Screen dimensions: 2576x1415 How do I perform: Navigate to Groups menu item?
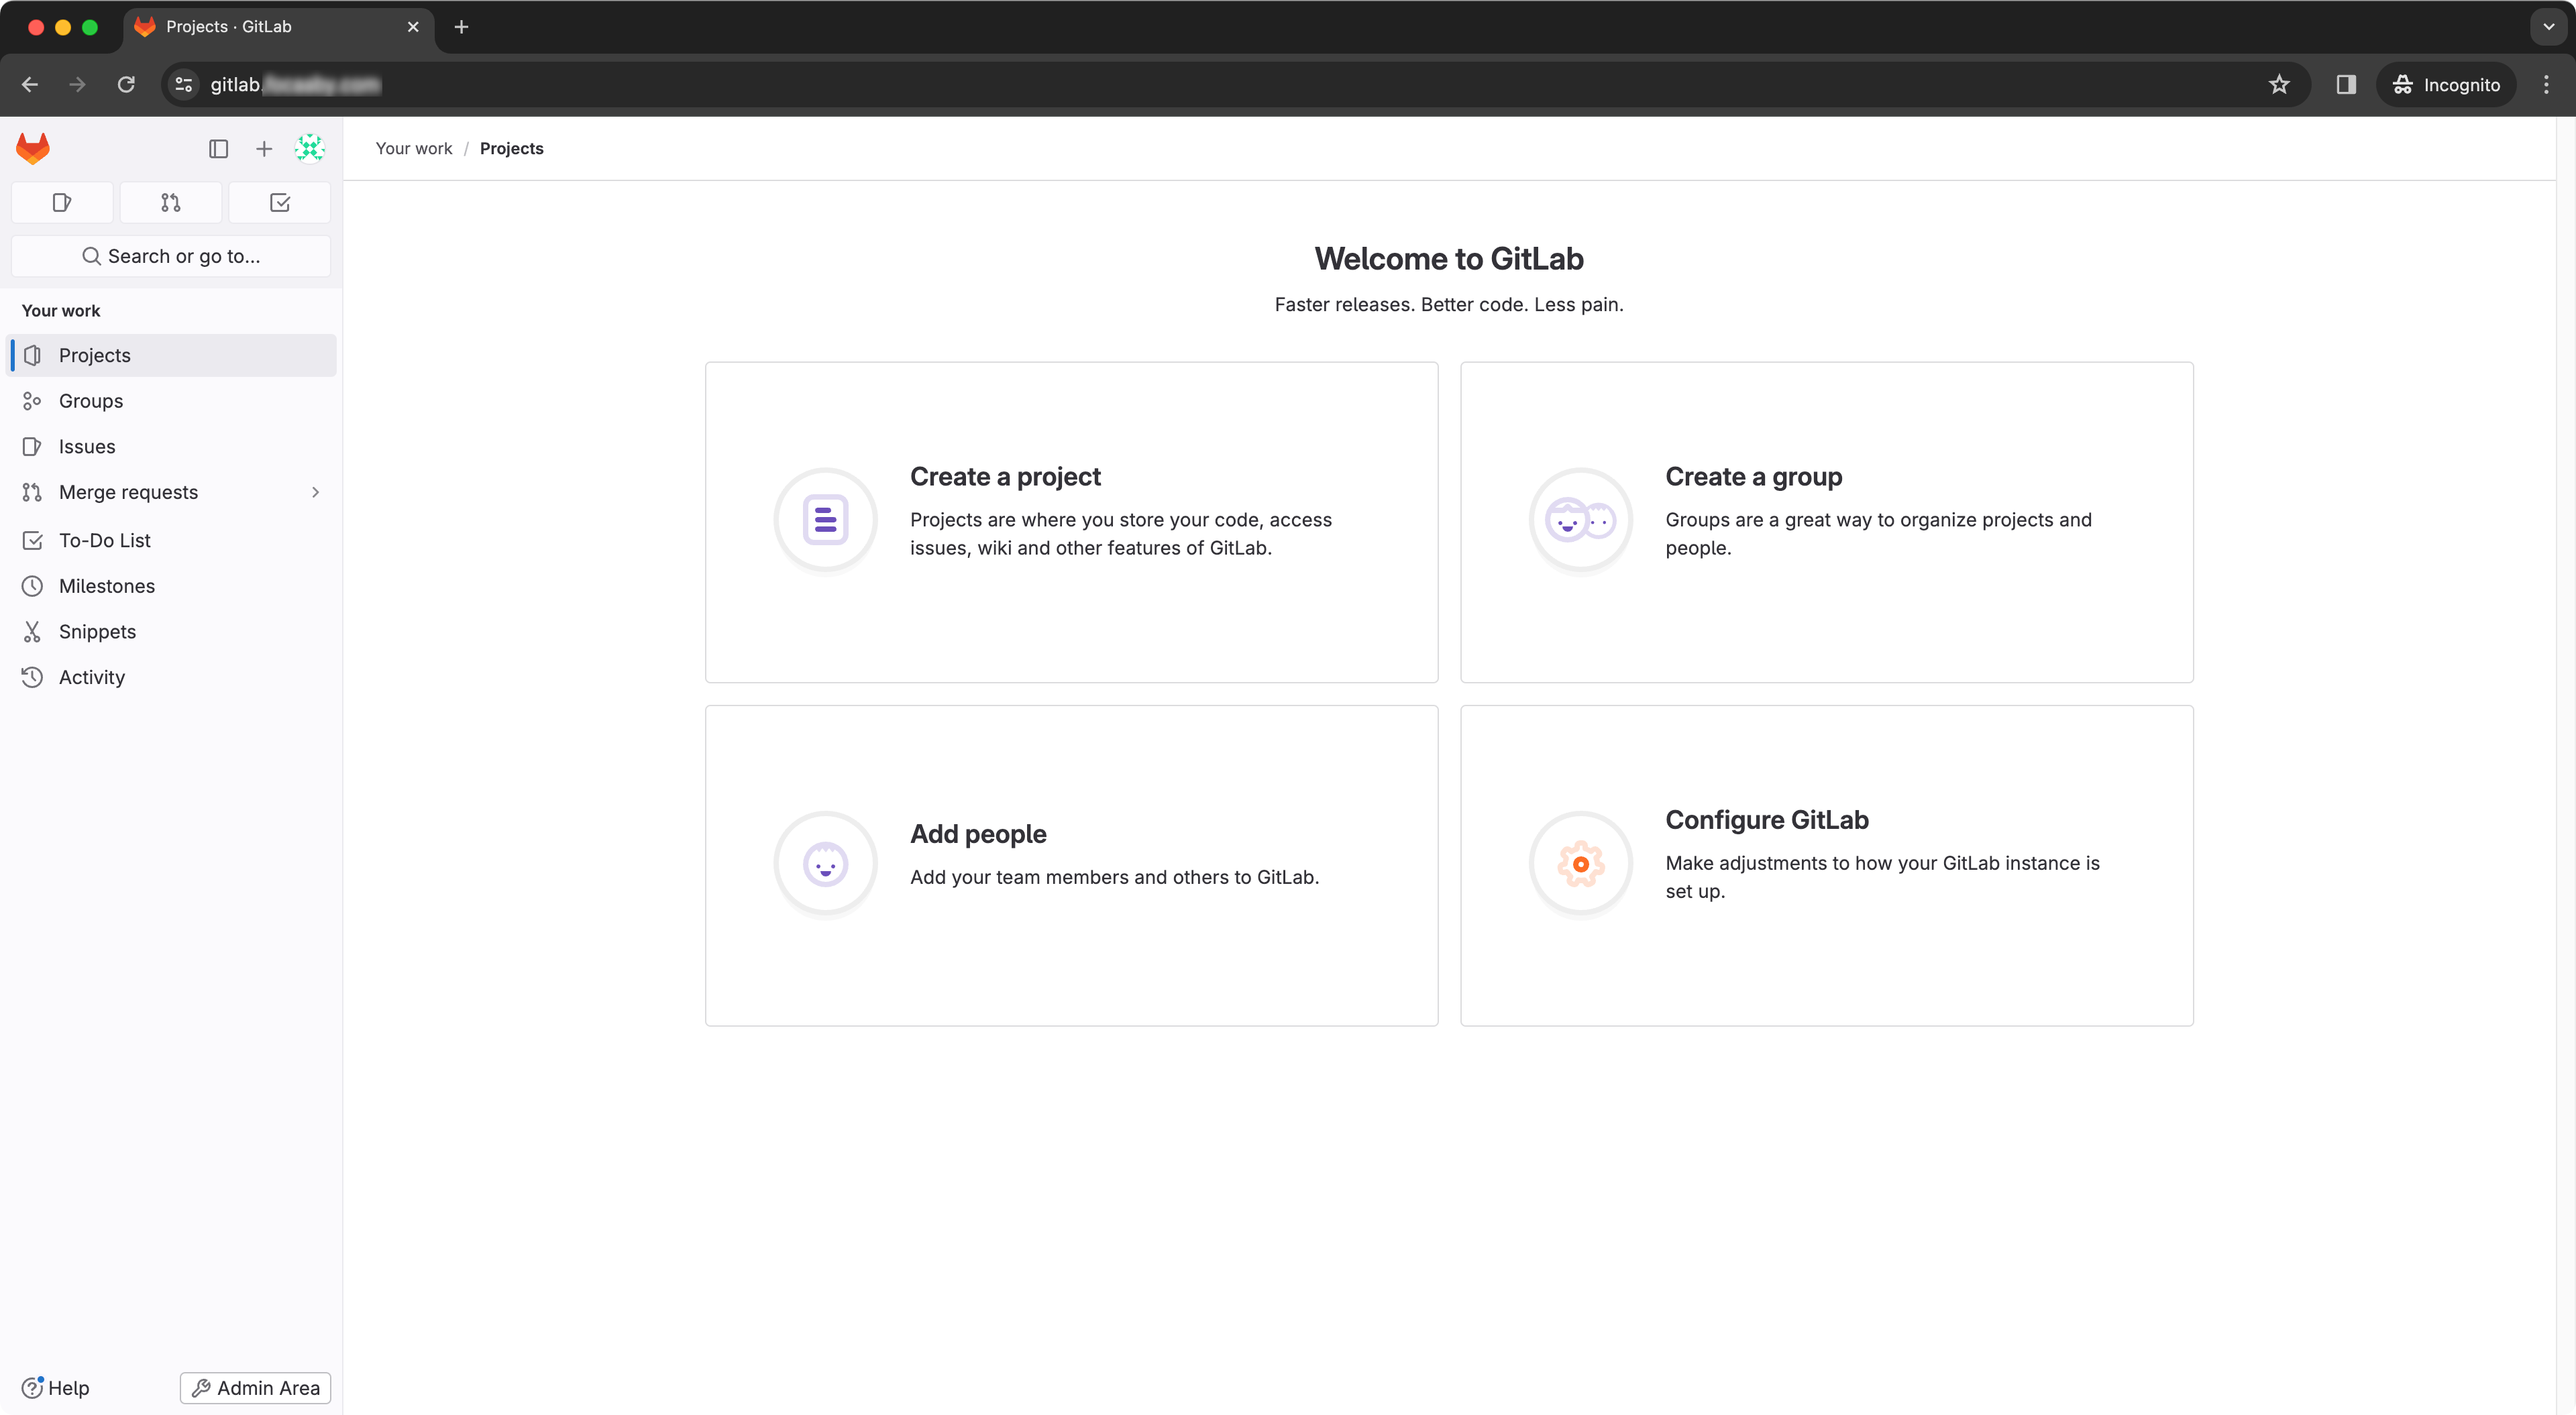(x=91, y=399)
